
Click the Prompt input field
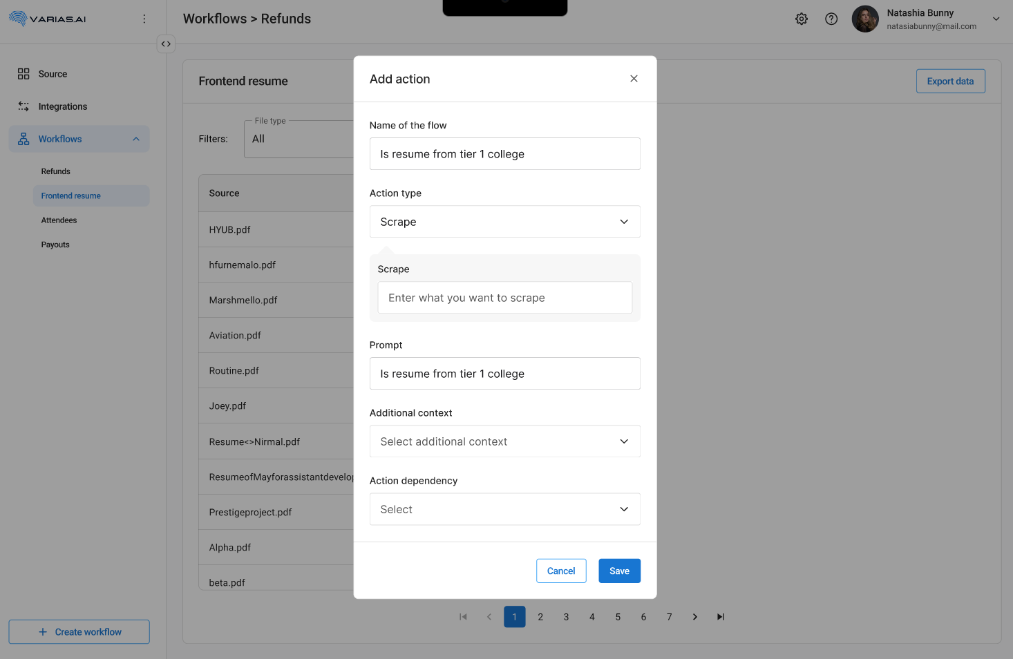coord(505,374)
